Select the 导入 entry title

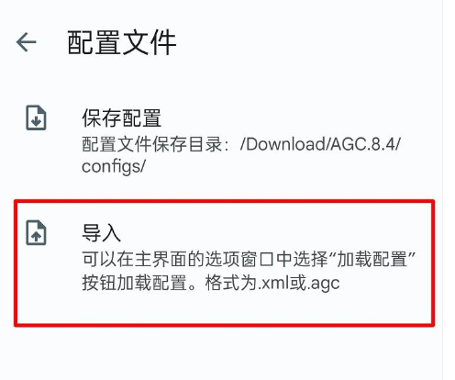[x=101, y=233]
